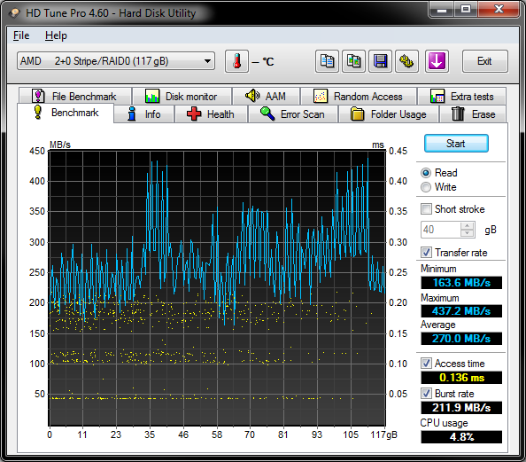Minimize the HD Tune Pro window
Viewport: 526px width, 462px height.
(x=442, y=9)
